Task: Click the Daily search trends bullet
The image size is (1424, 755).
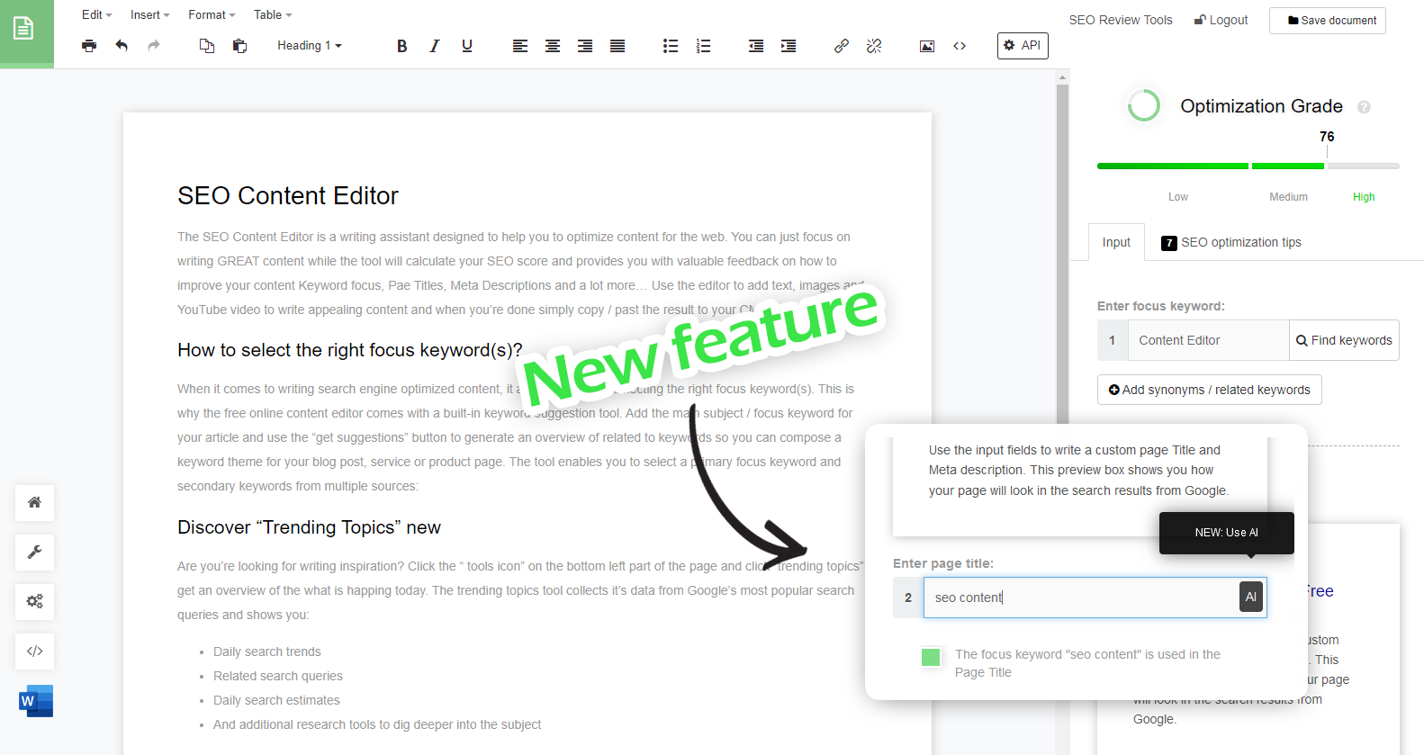Action: coord(266,652)
